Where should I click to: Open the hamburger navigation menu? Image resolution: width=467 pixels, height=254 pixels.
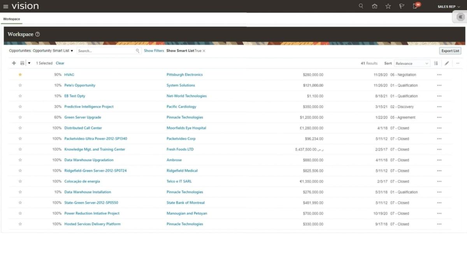click(x=5, y=6)
